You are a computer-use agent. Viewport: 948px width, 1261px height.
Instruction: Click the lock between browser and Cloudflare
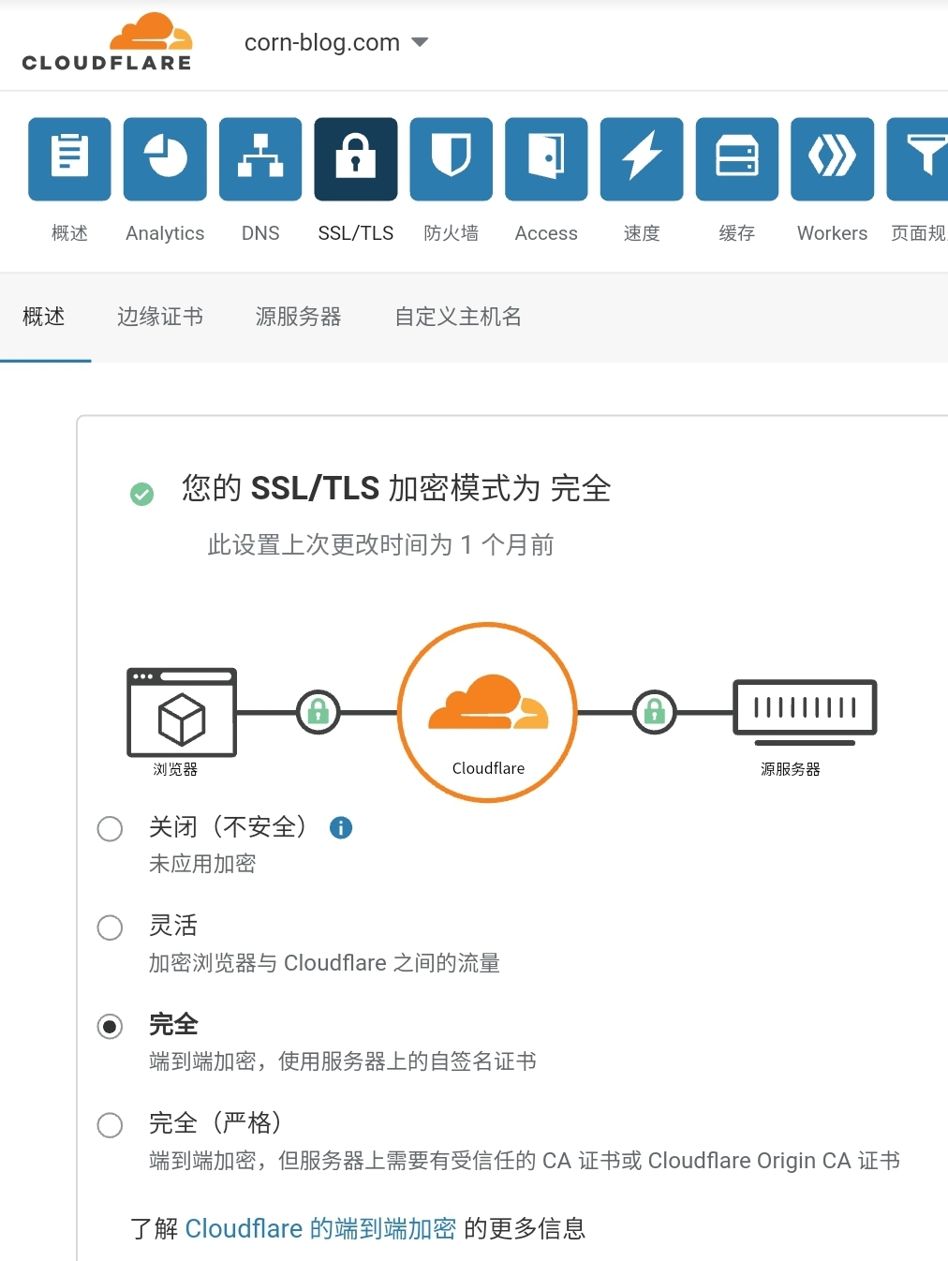pos(318,712)
